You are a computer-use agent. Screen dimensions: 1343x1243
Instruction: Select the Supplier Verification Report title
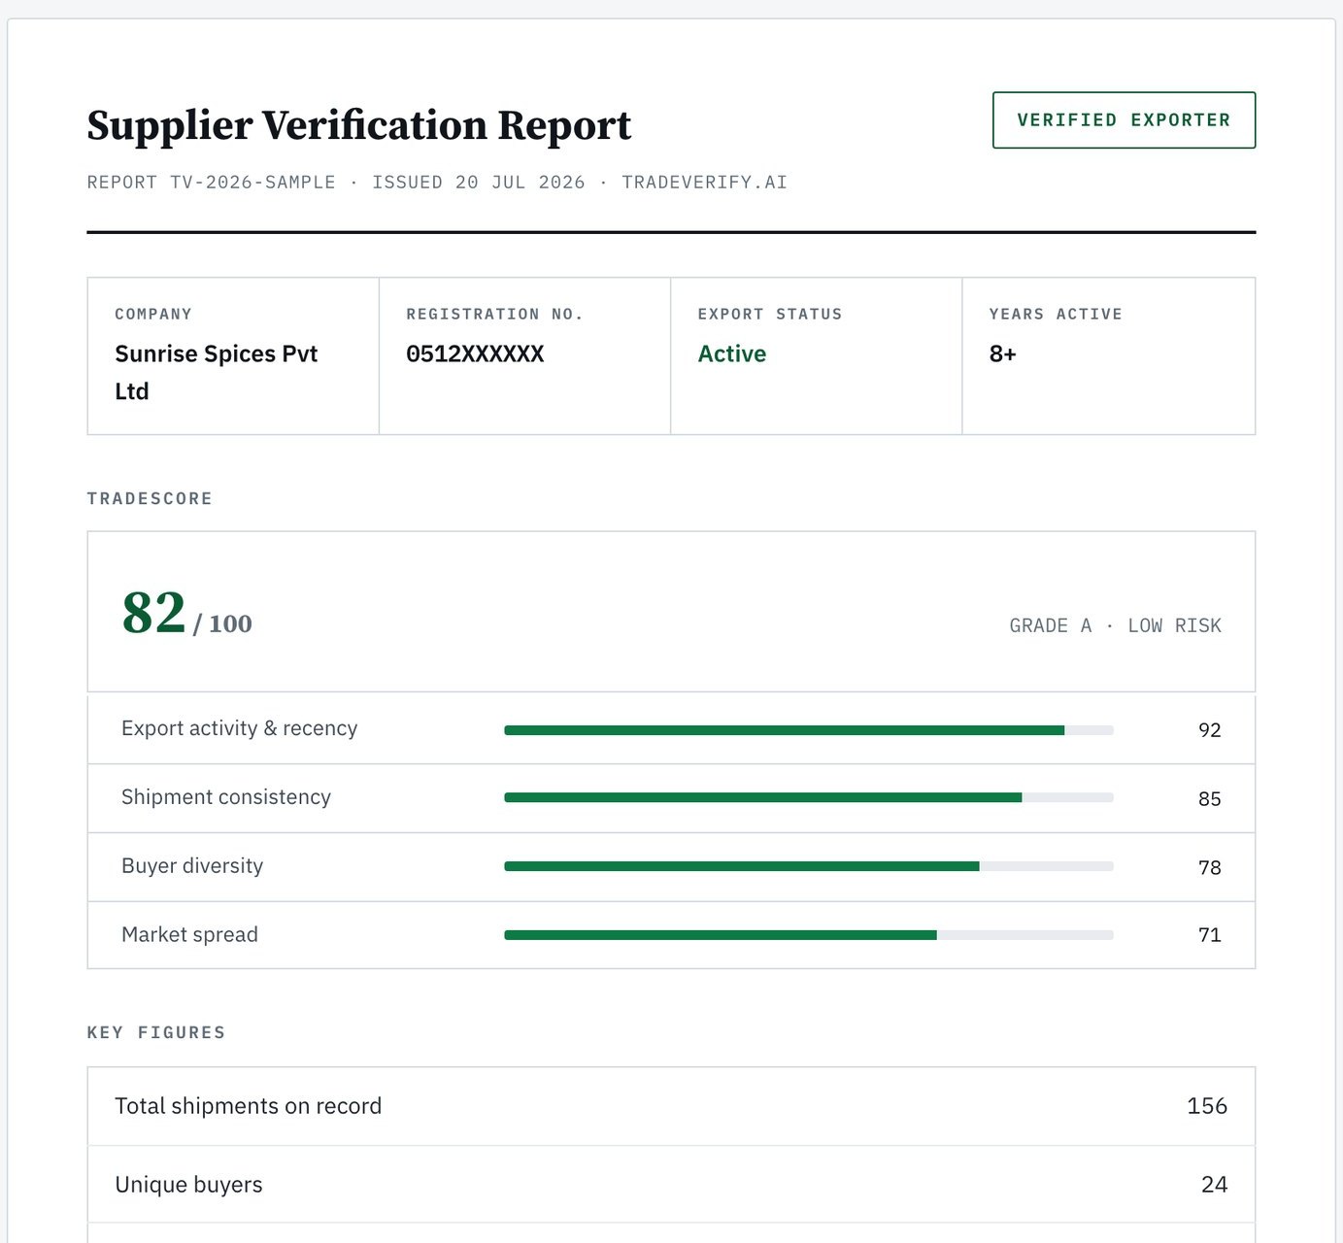[358, 125]
